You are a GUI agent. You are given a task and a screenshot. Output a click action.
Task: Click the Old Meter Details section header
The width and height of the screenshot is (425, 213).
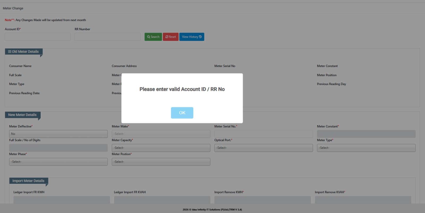point(24,52)
